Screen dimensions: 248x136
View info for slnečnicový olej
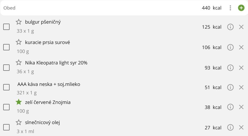[x=230, y=128]
